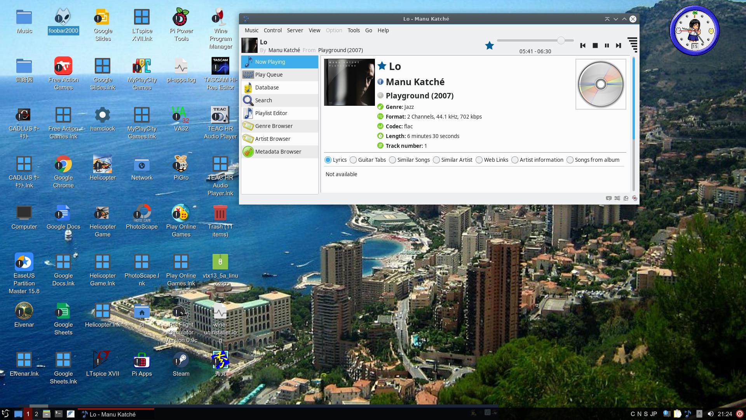Choose the Artist information radio button
The width and height of the screenshot is (746, 420).
(515, 160)
